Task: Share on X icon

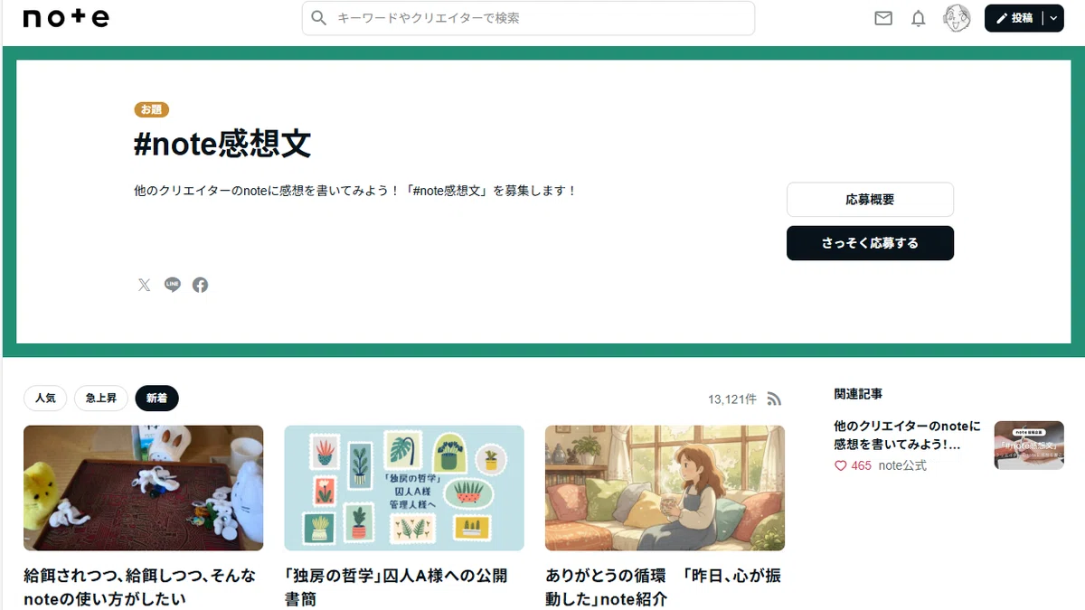Action: coord(144,285)
